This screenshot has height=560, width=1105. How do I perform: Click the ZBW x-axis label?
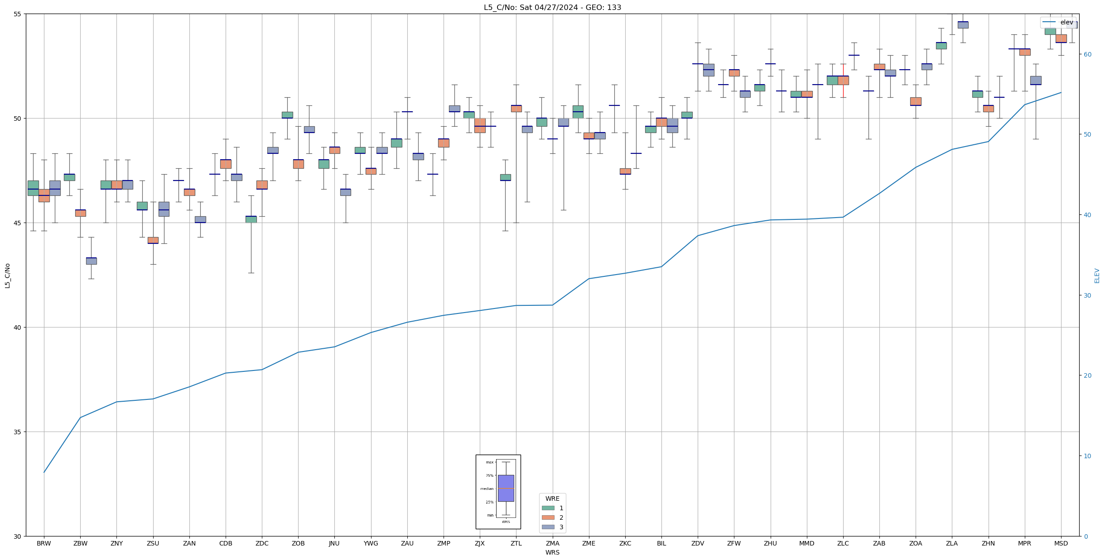coord(80,543)
